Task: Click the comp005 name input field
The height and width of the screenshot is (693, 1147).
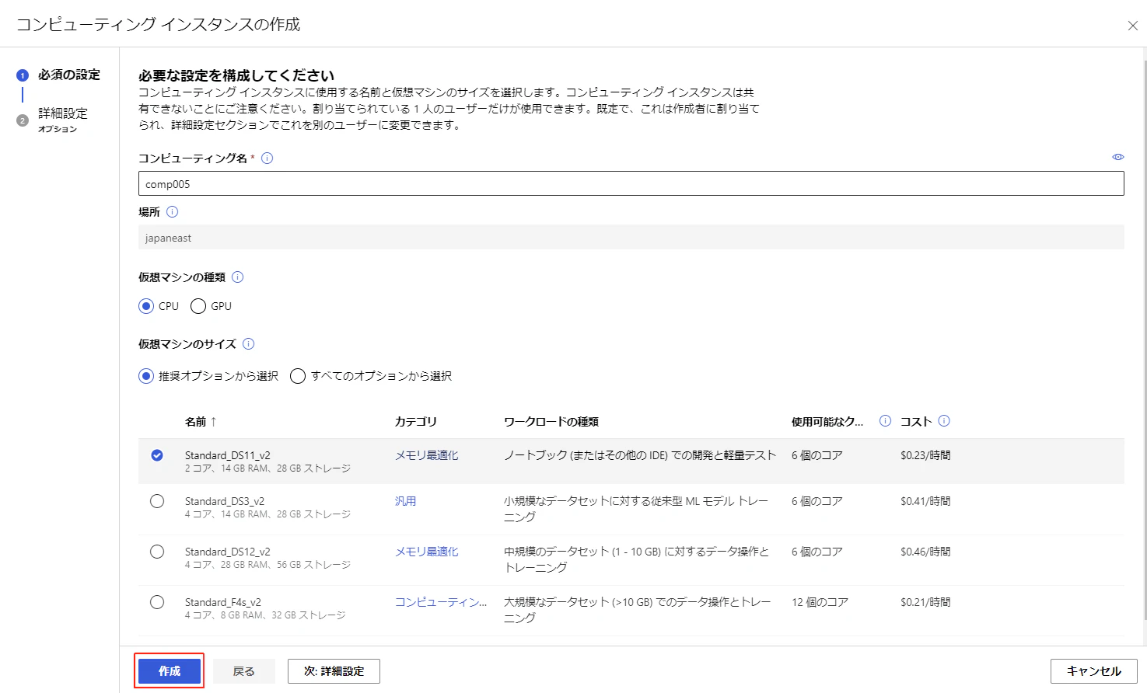Action: tap(631, 184)
